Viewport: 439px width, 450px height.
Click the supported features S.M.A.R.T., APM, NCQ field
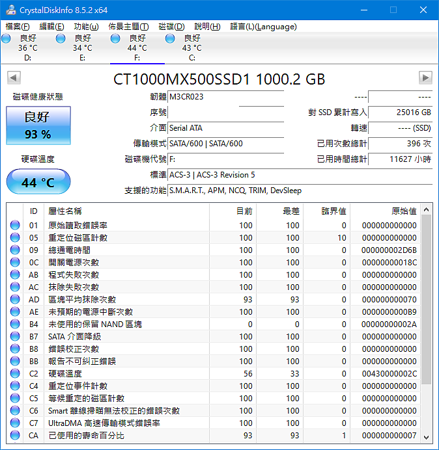300,191
